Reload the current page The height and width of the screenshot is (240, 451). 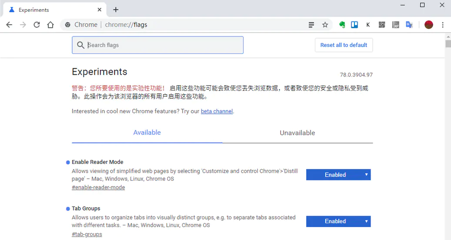click(x=37, y=25)
